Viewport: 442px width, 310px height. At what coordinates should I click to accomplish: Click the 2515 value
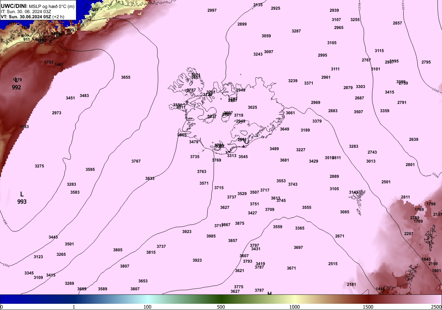coord(333,264)
